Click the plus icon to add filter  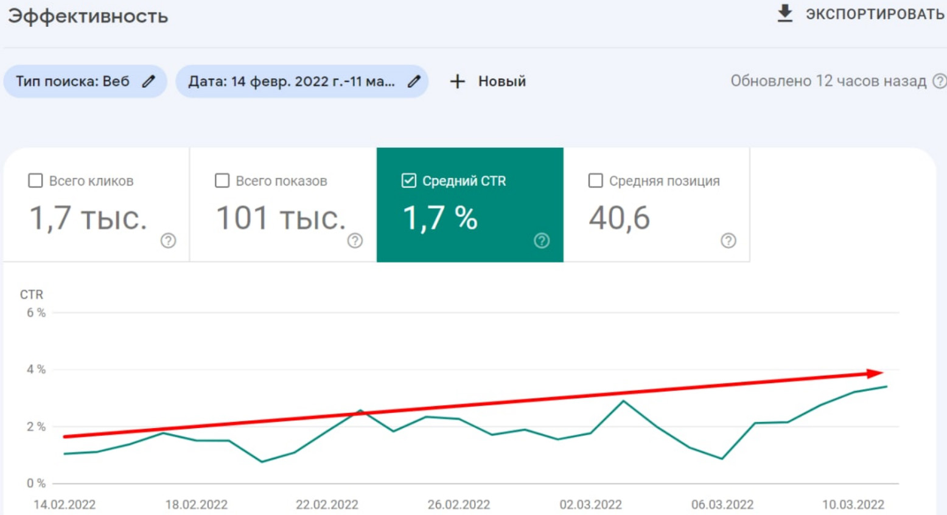pyautogui.click(x=458, y=81)
